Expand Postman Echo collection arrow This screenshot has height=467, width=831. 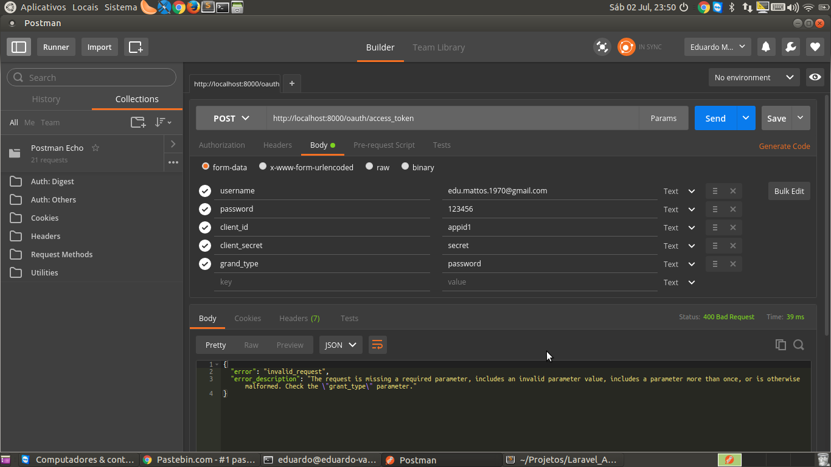[x=173, y=144]
